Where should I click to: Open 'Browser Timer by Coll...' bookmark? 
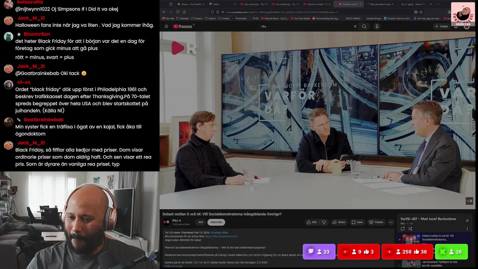(x=397, y=18)
